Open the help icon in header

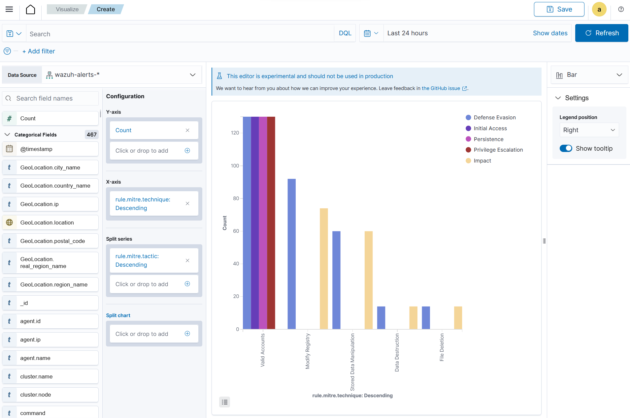click(x=621, y=9)
